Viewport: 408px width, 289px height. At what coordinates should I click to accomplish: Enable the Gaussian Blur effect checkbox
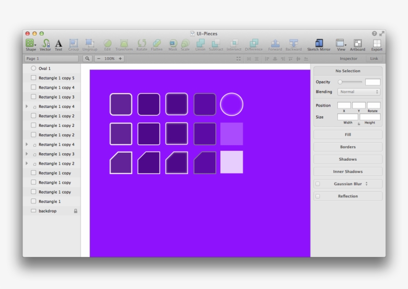[317, 184]
